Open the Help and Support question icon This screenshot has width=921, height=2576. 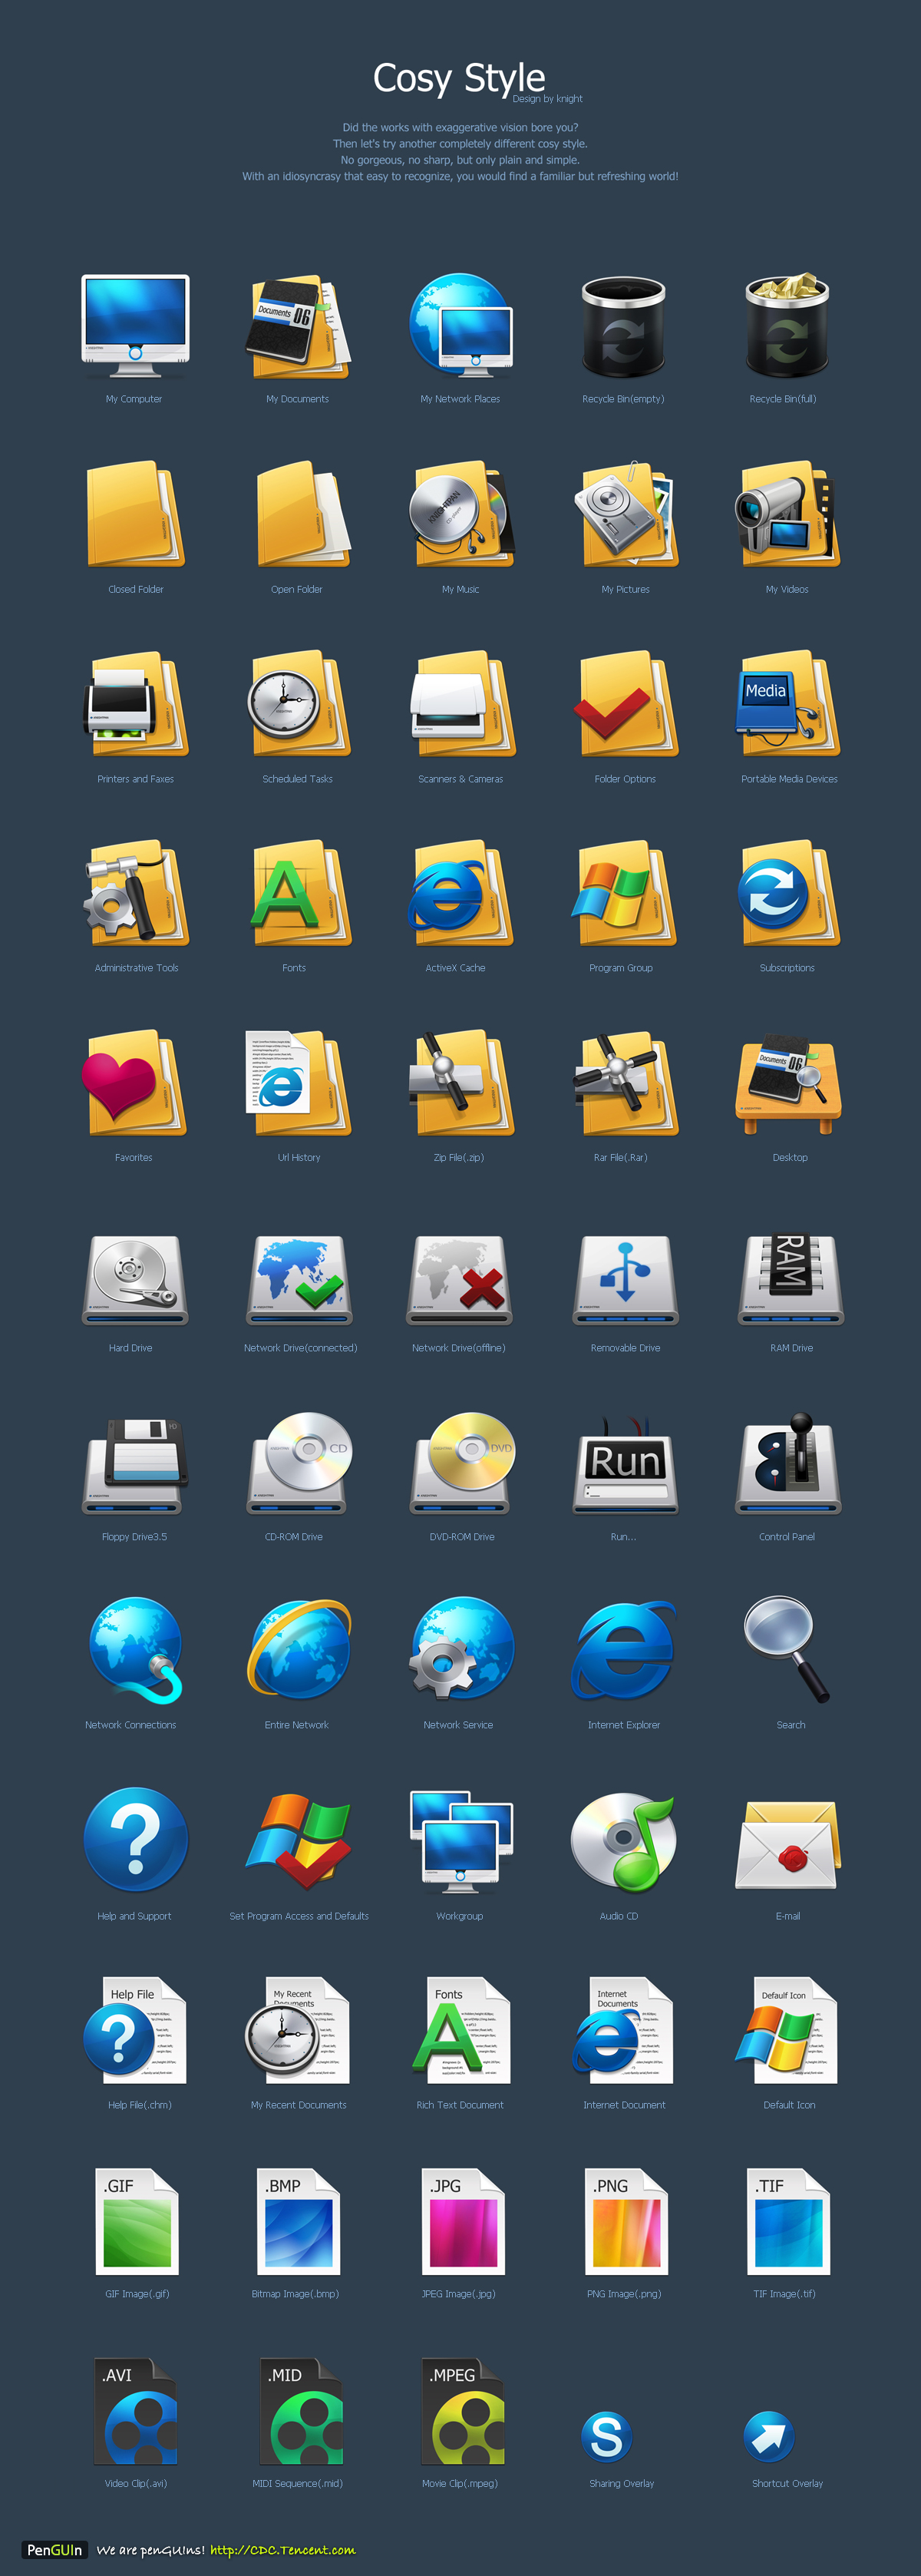(x=135, y=1840)
